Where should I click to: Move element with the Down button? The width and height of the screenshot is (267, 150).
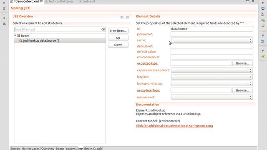coord(118,45)
